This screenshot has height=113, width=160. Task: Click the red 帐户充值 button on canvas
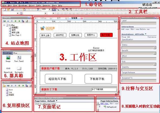(106, 35)
